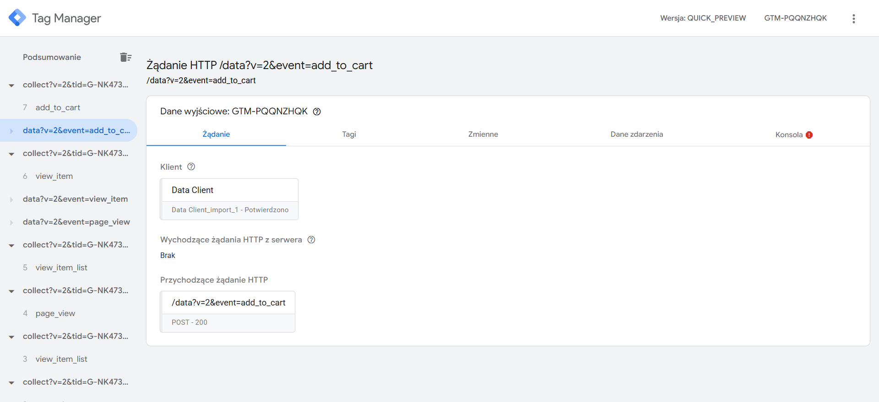The width and height of the screenshot is (879, 402).
Task: Select Podsumowanie in the sidebar
Action: pos(52,57)
